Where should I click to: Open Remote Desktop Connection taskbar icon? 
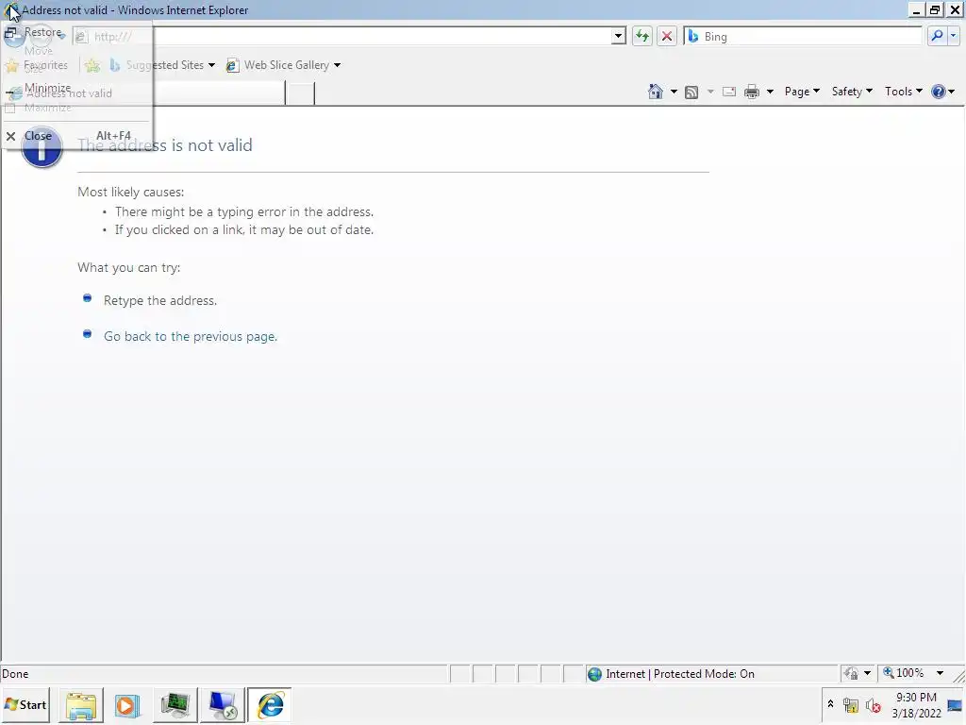pyautogui.click(x=223, y=705)
